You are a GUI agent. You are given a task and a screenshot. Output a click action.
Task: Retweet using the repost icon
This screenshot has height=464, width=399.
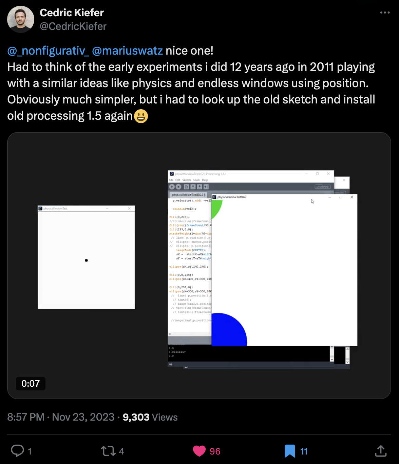tap(108, 451)
